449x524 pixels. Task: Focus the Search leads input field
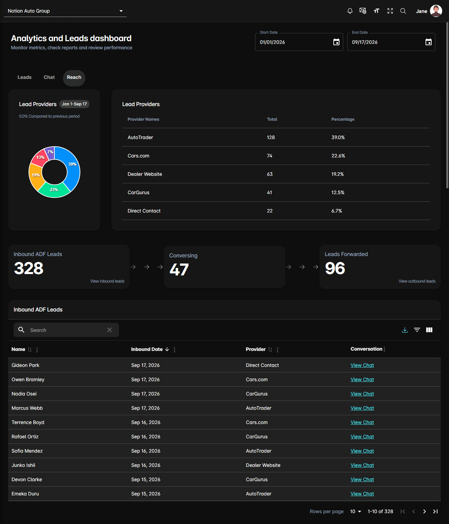66,330
